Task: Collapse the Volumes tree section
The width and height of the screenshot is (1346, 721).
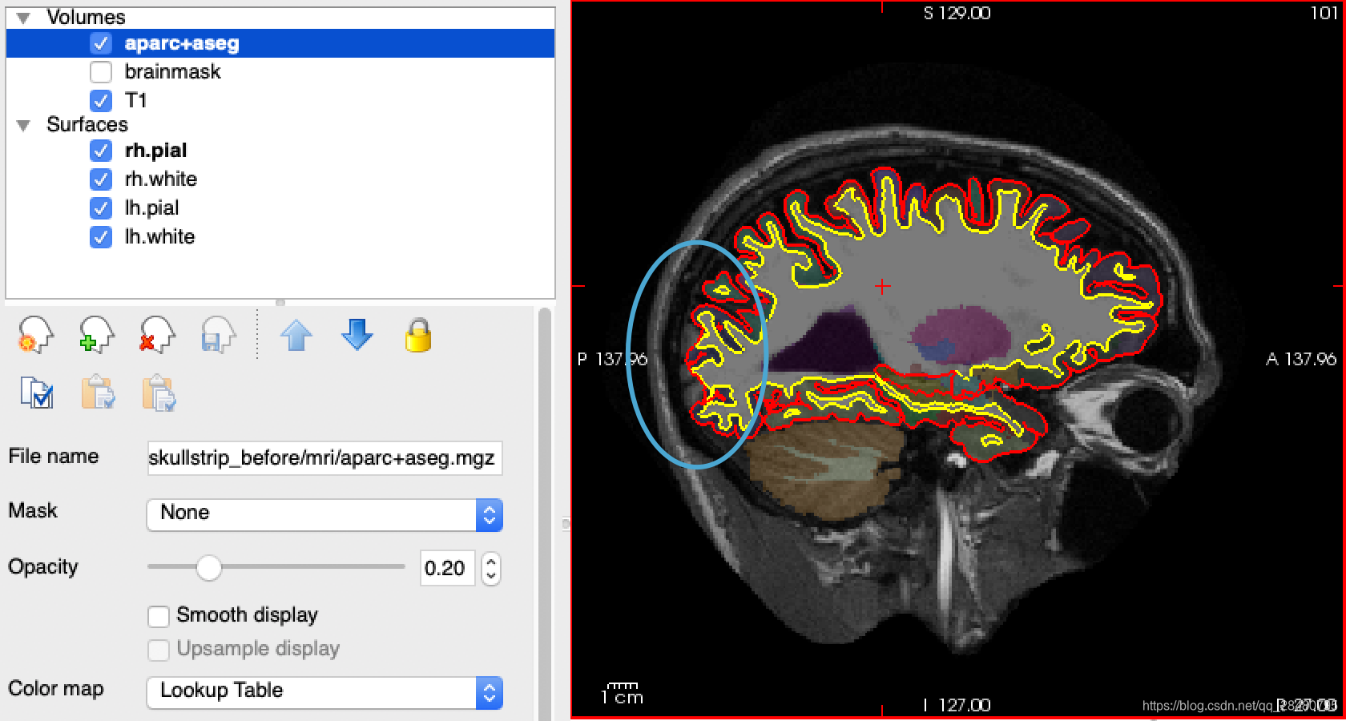Action: (22, 16)
